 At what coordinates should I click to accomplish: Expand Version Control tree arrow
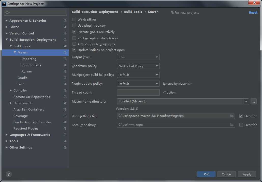click(6, 33)
